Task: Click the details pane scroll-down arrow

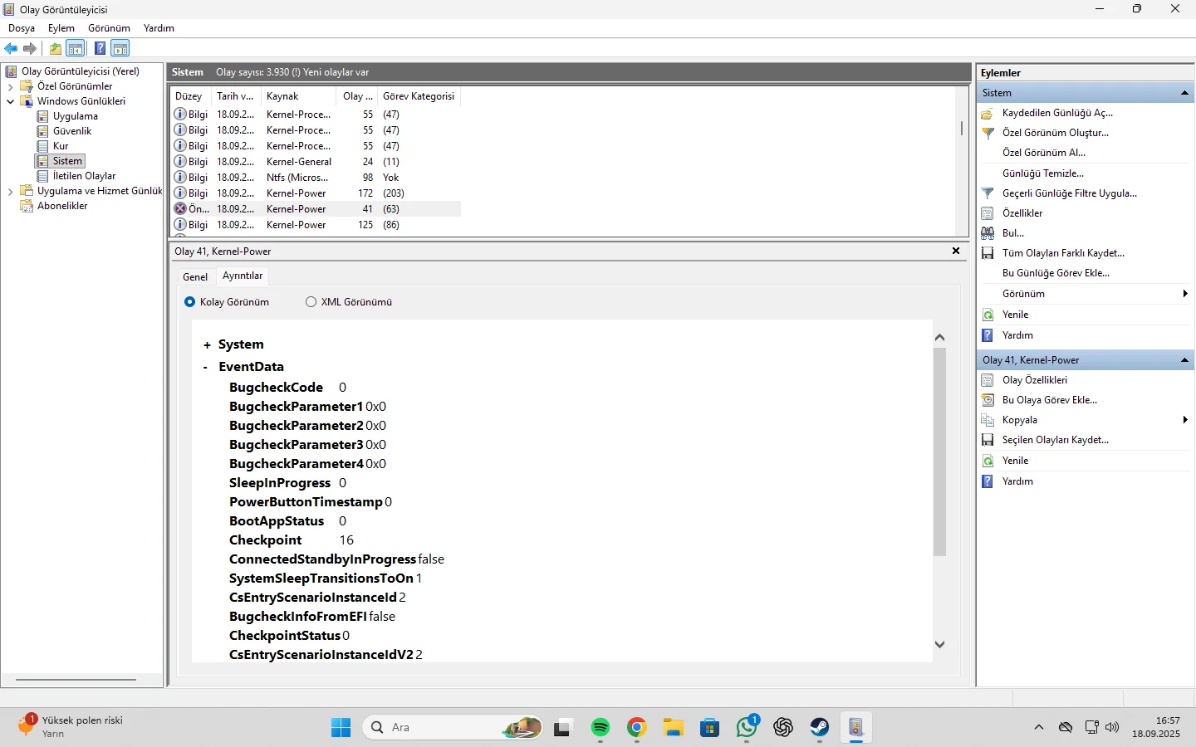Action: (x=940, y=644)
